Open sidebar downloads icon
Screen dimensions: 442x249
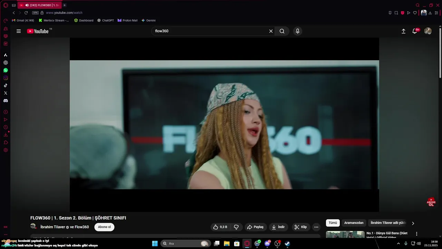click(6, 135)
